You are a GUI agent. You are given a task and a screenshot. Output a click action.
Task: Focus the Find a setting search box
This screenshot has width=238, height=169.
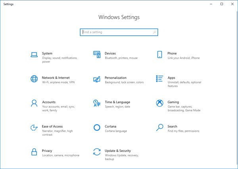[116, 32]
